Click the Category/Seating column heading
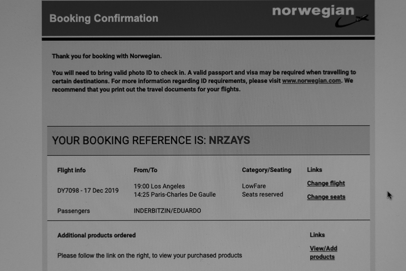 click(267, 170)
